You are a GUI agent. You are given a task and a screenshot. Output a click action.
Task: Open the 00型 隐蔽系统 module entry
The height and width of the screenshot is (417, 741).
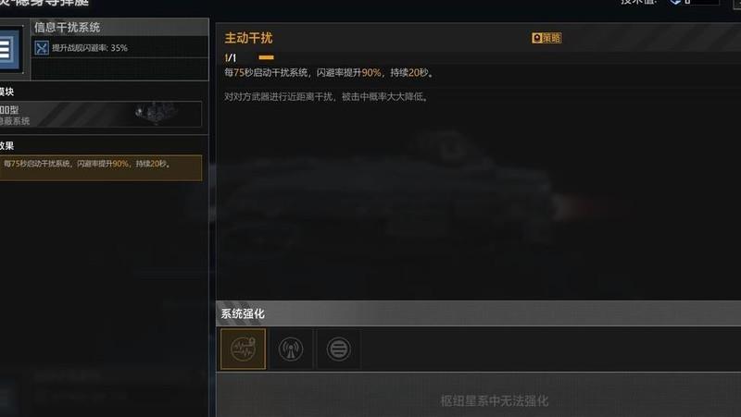coord(100,114)
